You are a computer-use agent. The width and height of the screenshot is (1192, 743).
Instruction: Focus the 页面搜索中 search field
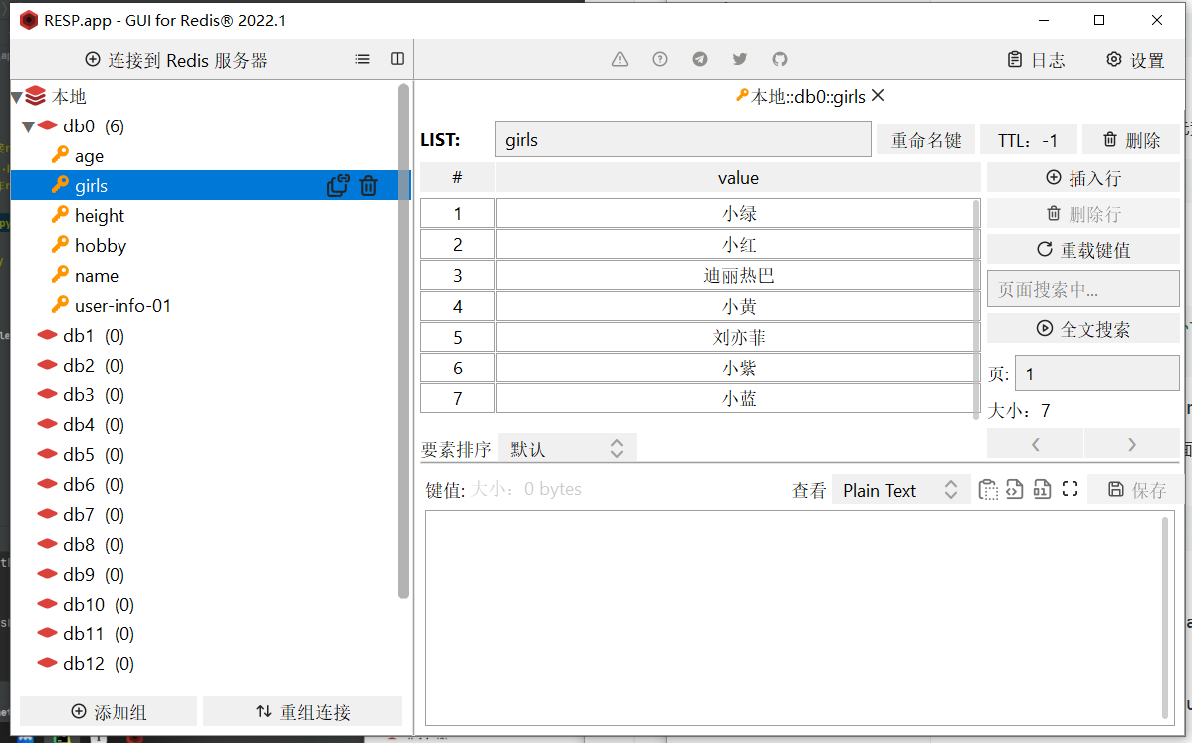coord(1083,289)
